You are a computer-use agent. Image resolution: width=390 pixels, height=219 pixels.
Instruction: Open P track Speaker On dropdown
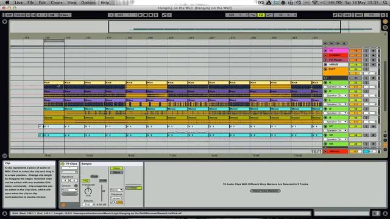335,96
